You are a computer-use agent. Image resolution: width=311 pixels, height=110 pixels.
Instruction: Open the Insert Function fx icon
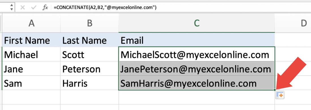[45, 8]
